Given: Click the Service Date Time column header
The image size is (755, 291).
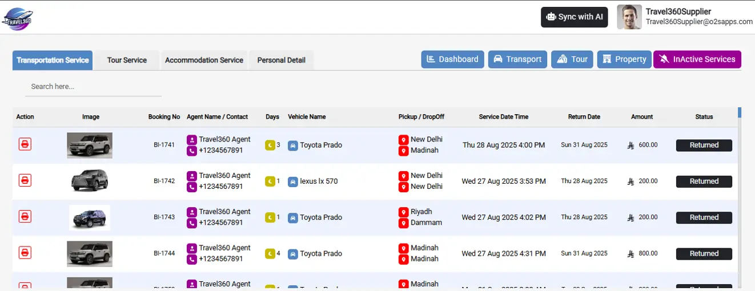Looking at the screenshot, I should point(504,116).
